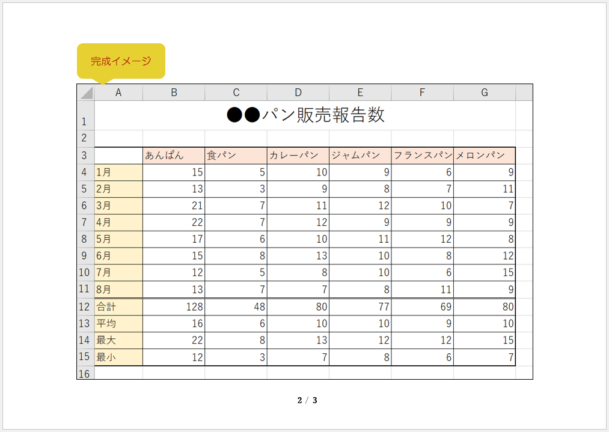Screen dimensions: 609x432
Task: Click 2月 メロンパン value 11
Action: point(485,189)
